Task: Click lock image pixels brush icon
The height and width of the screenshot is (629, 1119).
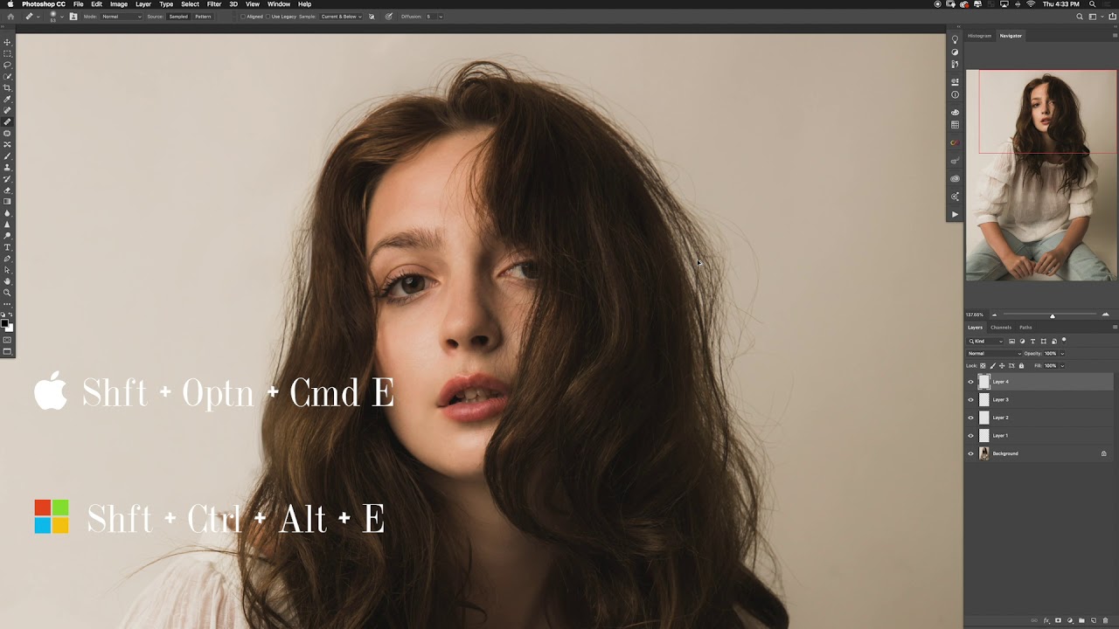Action: coord(992,366)
